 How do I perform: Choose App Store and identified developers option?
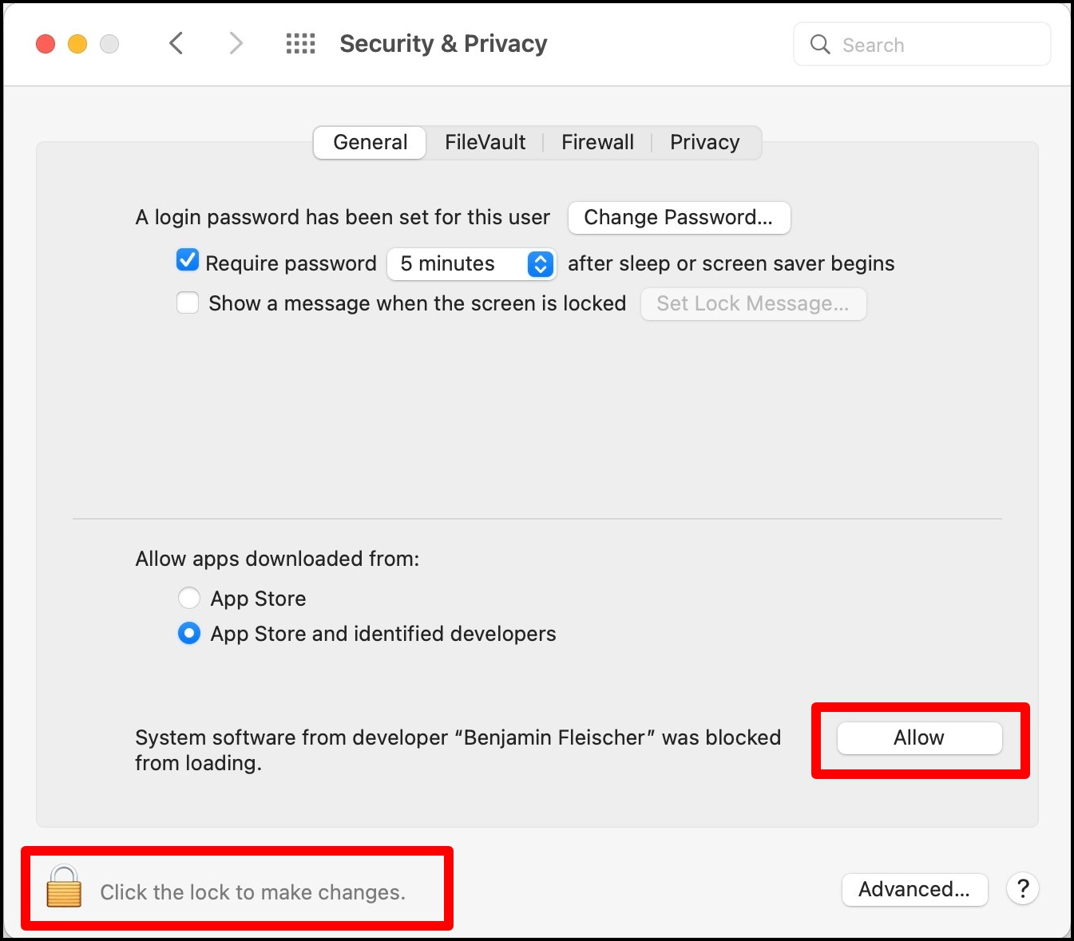pos(189,634)
